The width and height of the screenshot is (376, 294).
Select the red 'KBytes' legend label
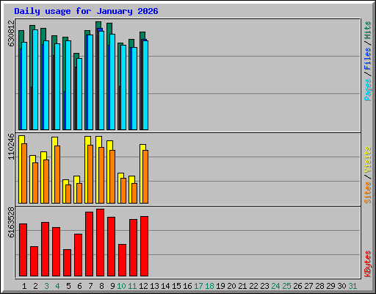(368, 264)
